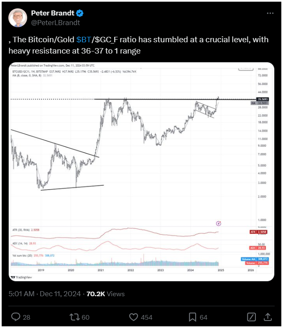Bookmark this tweet with the bookmark icon

[x=192, y=317]
